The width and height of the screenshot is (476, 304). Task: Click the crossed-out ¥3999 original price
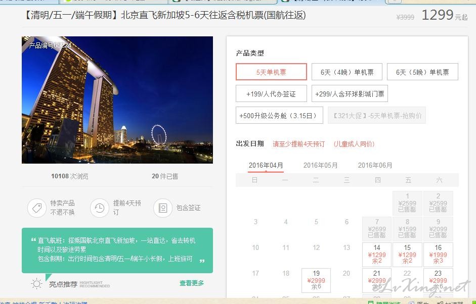405,17
